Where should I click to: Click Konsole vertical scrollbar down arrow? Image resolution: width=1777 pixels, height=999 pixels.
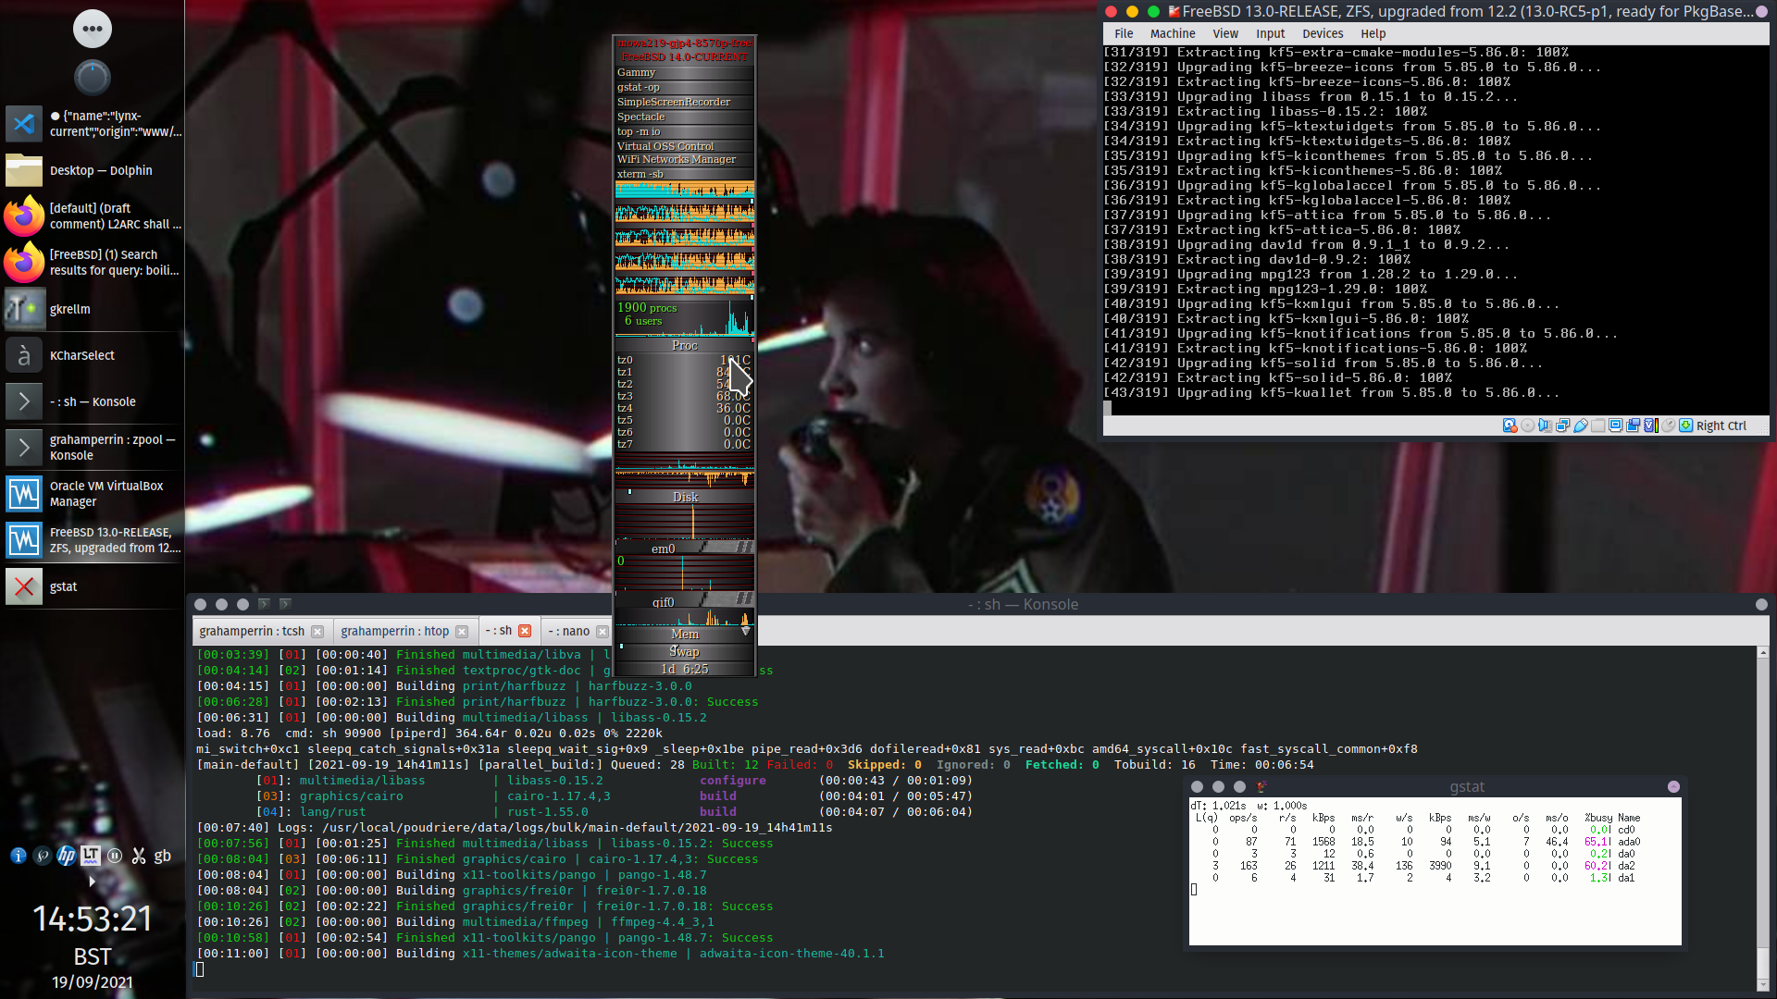click(x=1762, y=984)
